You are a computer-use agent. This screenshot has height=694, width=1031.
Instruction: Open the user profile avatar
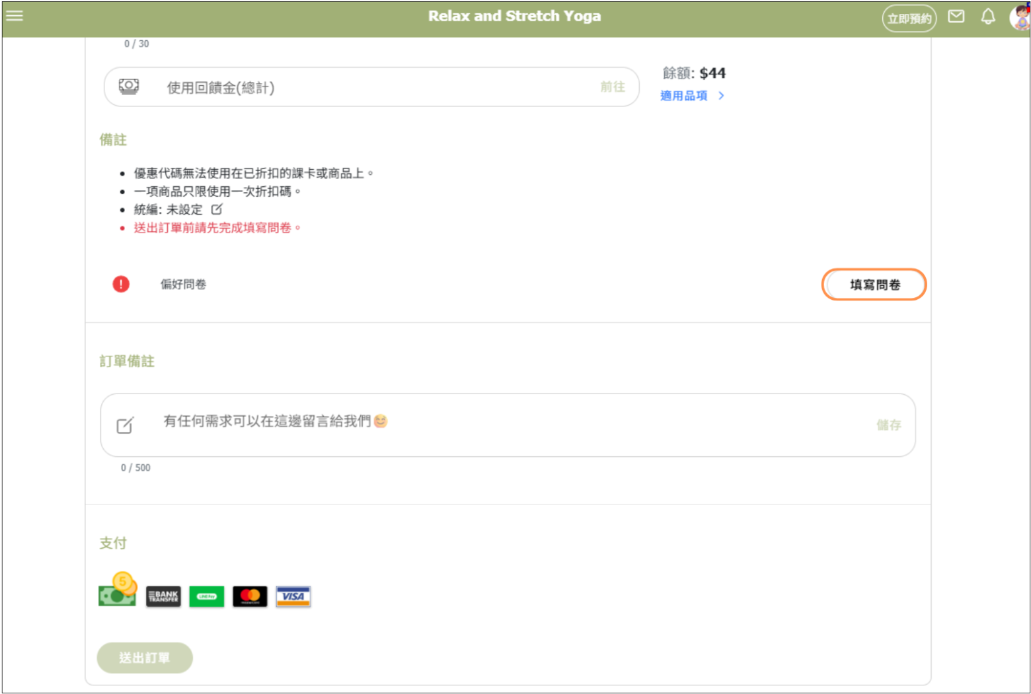tap(1019, 17)
